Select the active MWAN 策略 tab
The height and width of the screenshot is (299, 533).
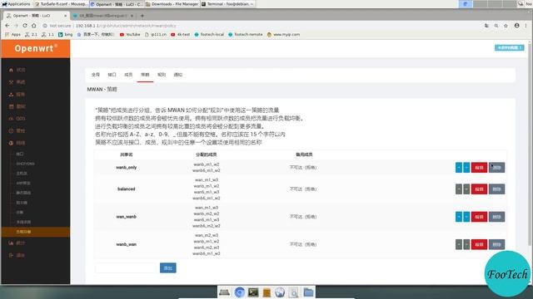[x=145, y=75]
